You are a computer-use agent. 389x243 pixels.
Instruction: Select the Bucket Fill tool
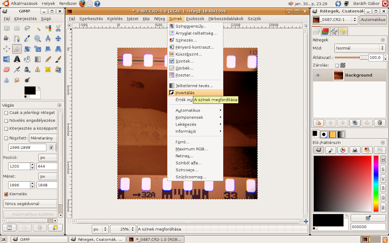coord(27,59)
